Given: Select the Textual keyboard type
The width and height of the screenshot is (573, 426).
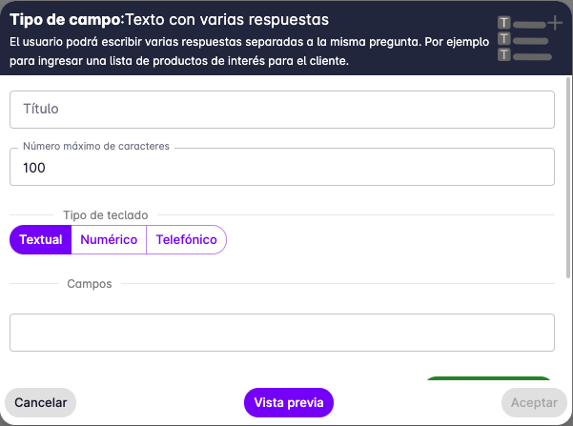Looking at the screenshot, I should [41, 240].
